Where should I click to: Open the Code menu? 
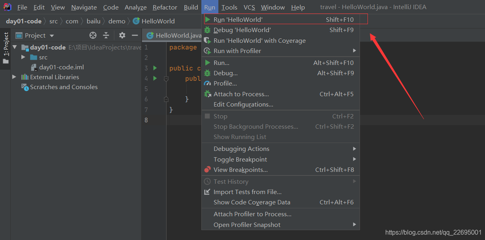pyautogui.click(x=111, y=7)
